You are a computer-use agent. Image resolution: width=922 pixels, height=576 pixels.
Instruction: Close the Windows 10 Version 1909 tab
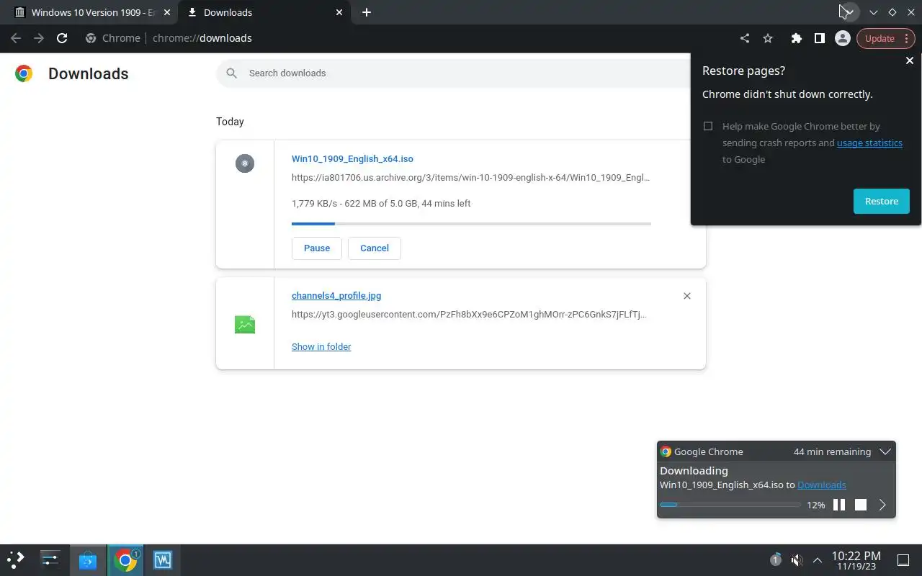click(x=167, y=12)
